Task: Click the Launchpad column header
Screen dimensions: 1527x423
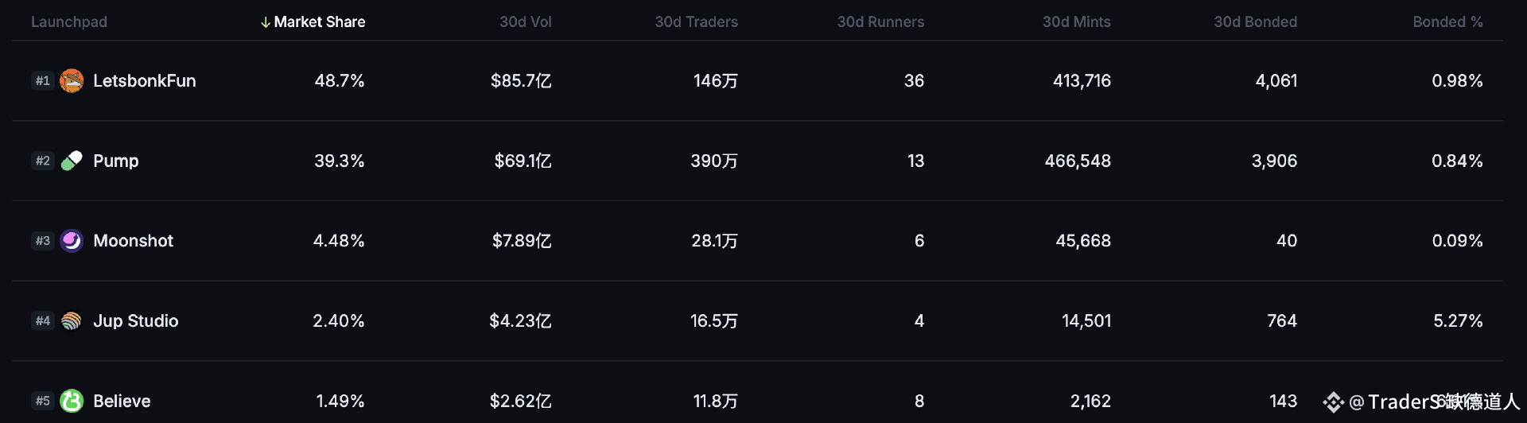Action: (x=69, y=22)
